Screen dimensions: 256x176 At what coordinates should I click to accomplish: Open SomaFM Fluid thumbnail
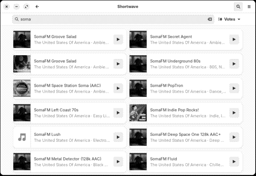(138, 161)
